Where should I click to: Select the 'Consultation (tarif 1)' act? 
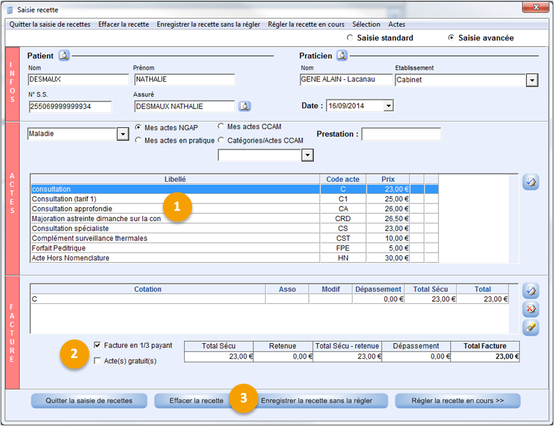tap(235, 199)
